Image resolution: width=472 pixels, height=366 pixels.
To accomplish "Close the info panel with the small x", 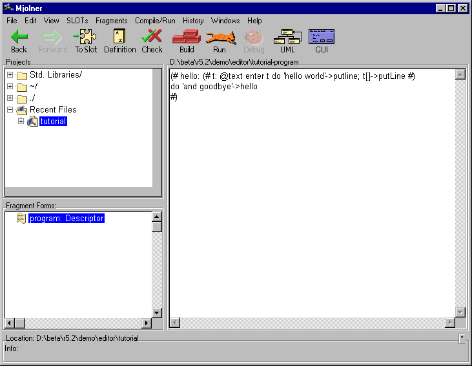I will (x=462, y=338).
